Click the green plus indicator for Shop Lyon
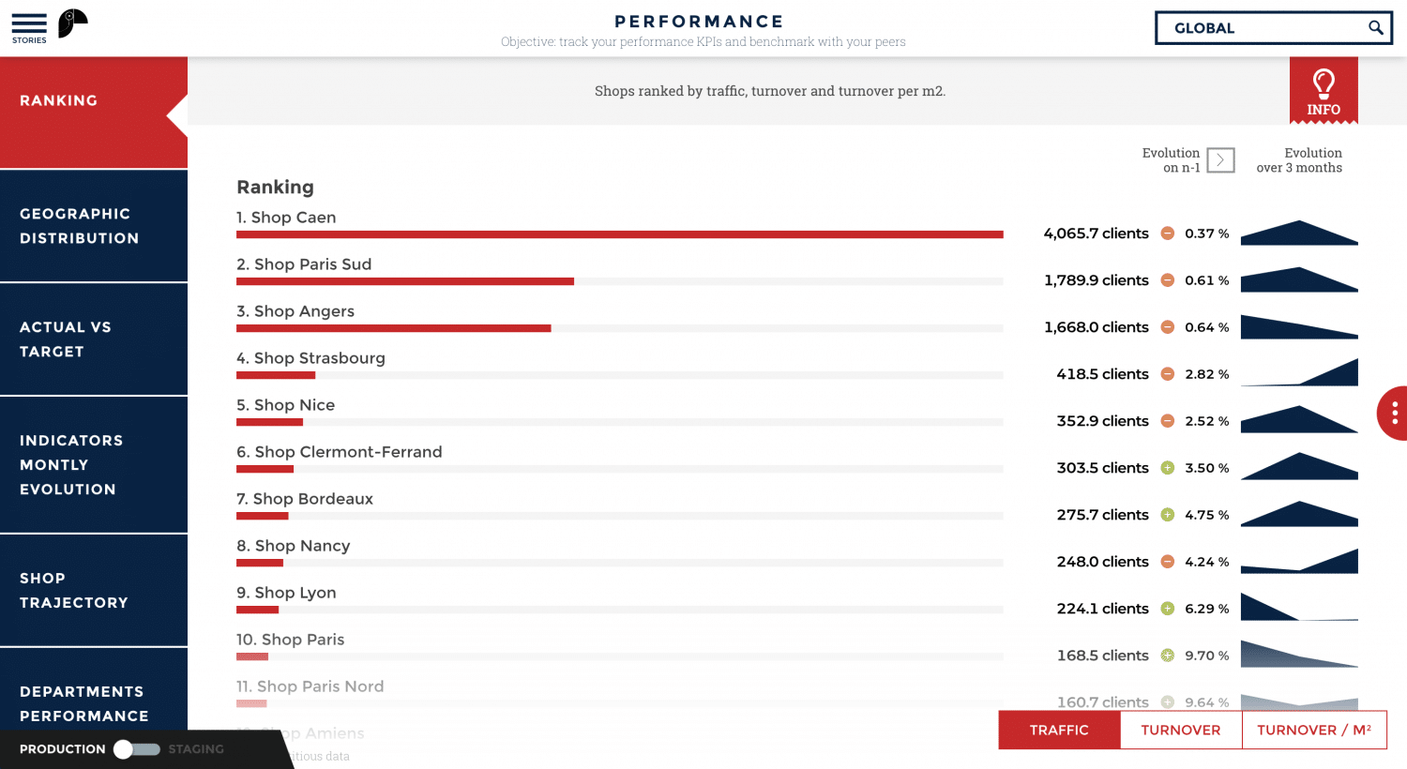 click(x=1168, y=609)
